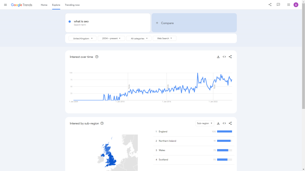Open embed code for sub-region chart
The image size is (305, 171).
tap(224, 123)
